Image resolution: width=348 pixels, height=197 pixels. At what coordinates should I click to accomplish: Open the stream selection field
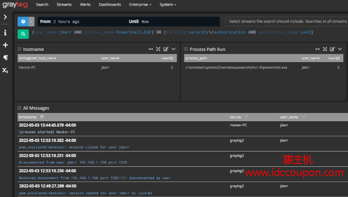coord(287,22)
